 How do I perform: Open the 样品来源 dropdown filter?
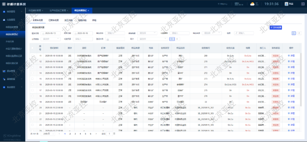[x=212, y=33]
